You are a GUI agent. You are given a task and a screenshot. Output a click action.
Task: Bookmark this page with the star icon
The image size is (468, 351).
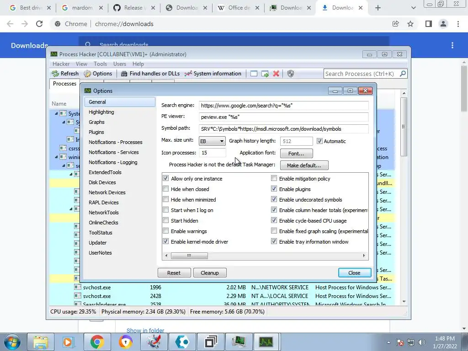pyautogui.click(x=410, y=24)
